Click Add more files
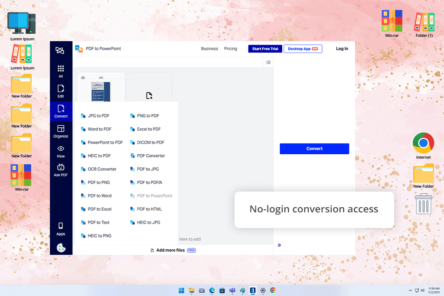 (x=173, y=250)
